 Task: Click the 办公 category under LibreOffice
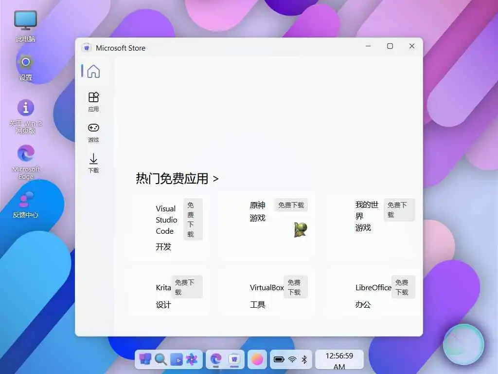[x=363, y=305]
